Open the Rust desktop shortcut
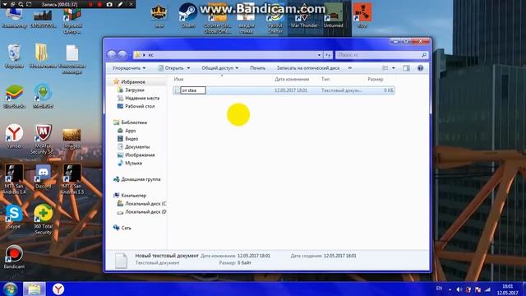Image resolution: width=526 pixels, height=296 pixels. coord(362,15)
